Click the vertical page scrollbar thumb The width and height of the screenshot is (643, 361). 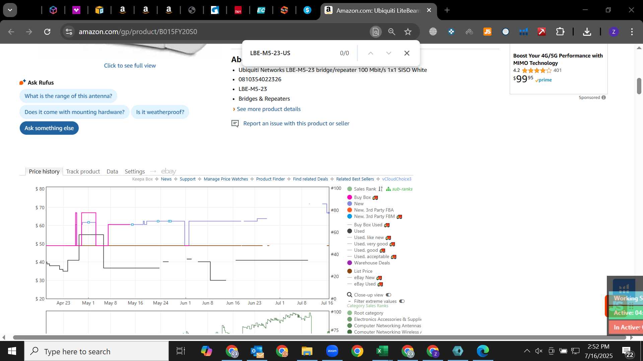point(639,86)
